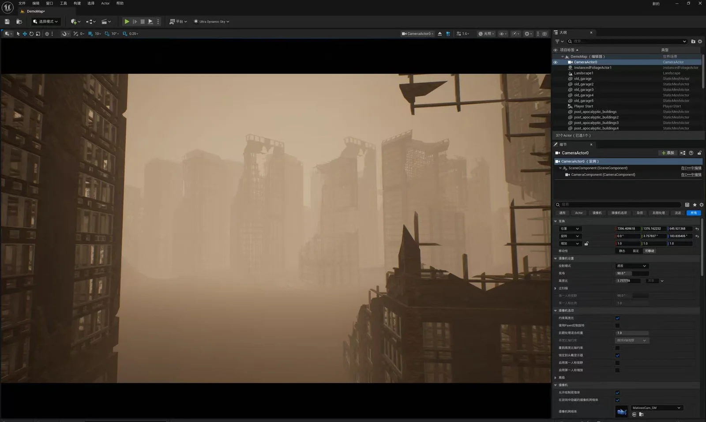Uncheck the 锁定到头戴显示器 checkbox
This screenshot has height=422, width=706.
(617, 355)
